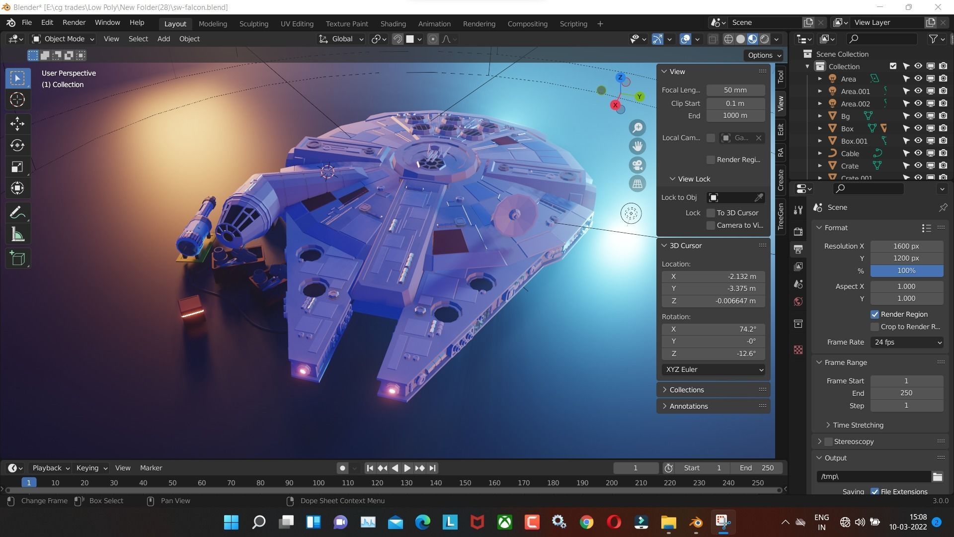
Task: Uncheck Render Region in Format panel
Action: (x=874, y=314)
